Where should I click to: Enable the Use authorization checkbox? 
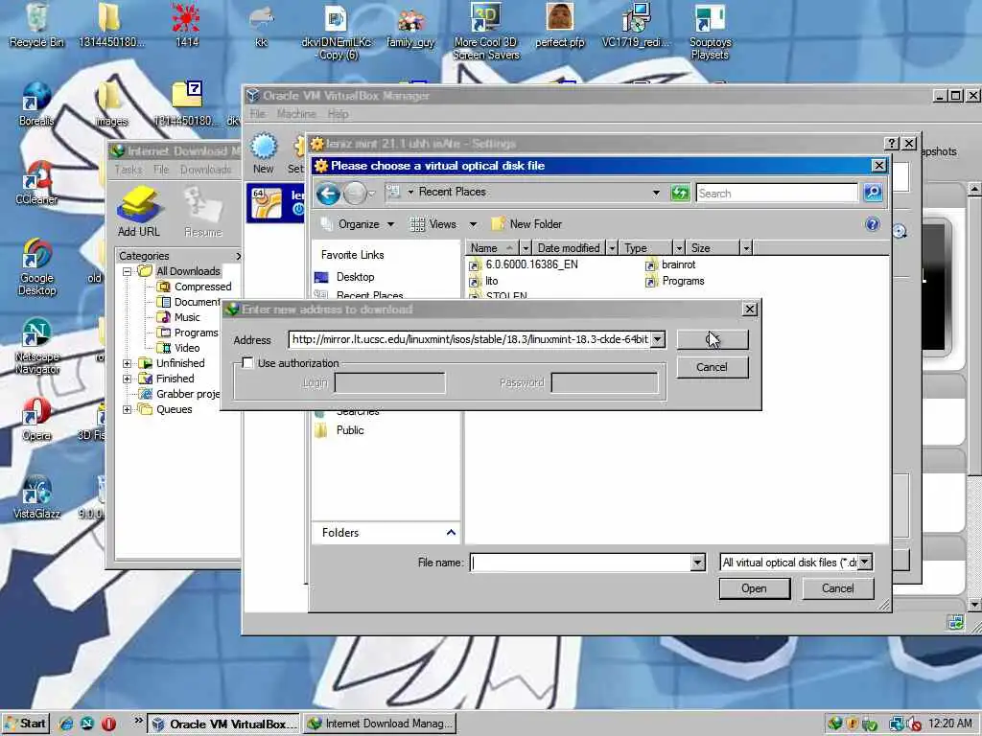[x=247, y=363]
